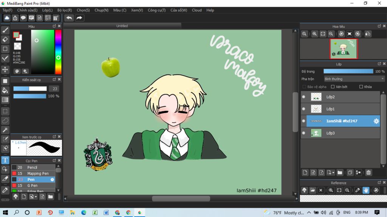Select the Eraser tool
This screenshot has height=217, width=387.
pos(5,39)
